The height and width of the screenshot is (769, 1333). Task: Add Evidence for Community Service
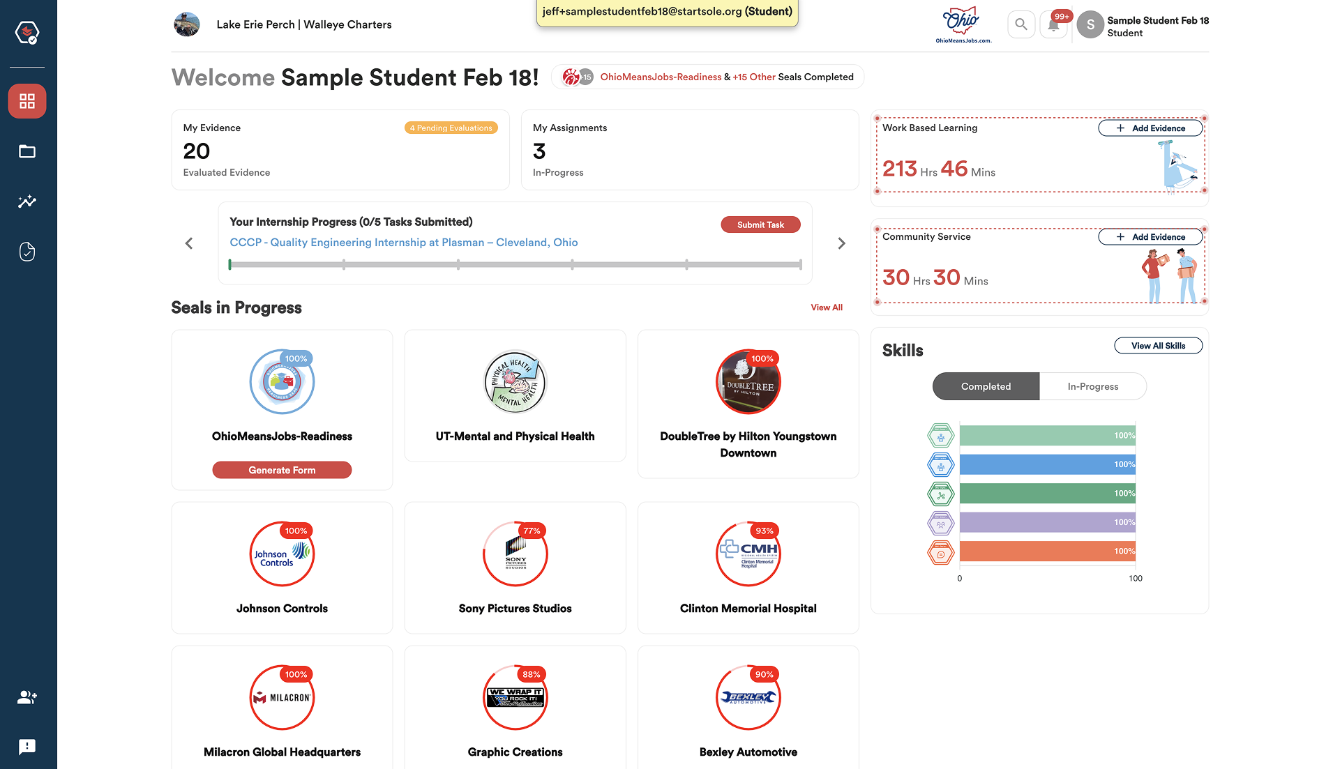pos(1150,237)
